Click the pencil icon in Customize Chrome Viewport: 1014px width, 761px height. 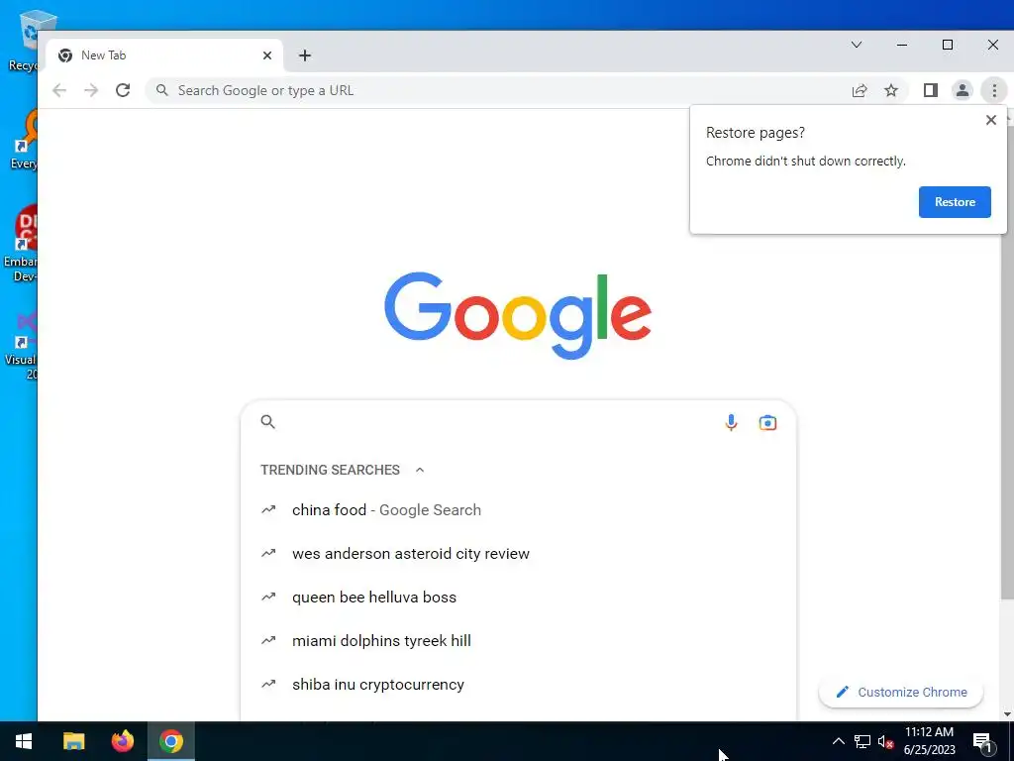click(x=842, y=692)
